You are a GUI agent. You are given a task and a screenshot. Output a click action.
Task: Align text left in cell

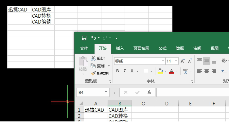[x=200, y=71]
